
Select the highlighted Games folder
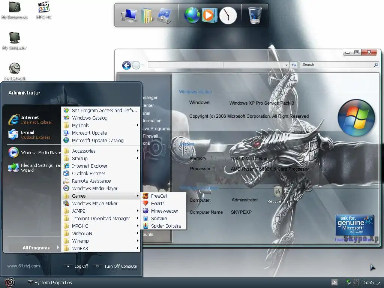[101, 196]
